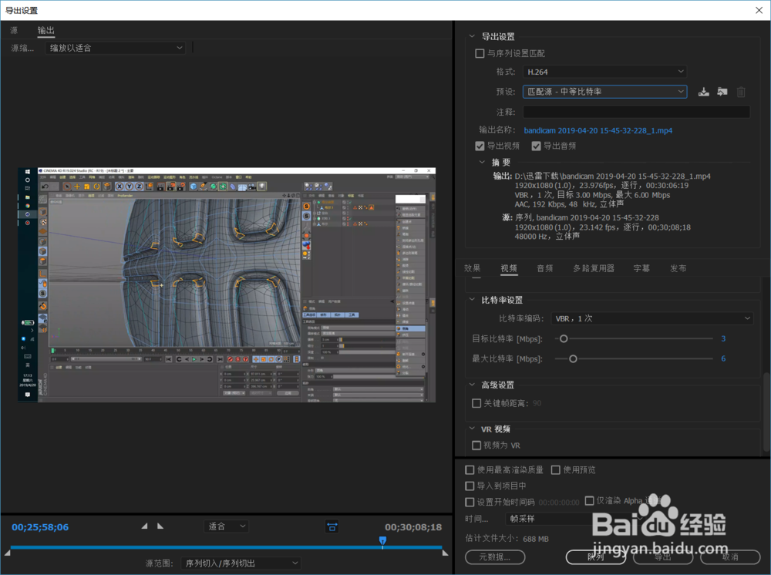Enable video is VR checkbox (视频为 VR)
The height and width of the screenshot is (575, 771).
(x=476, y=446)
